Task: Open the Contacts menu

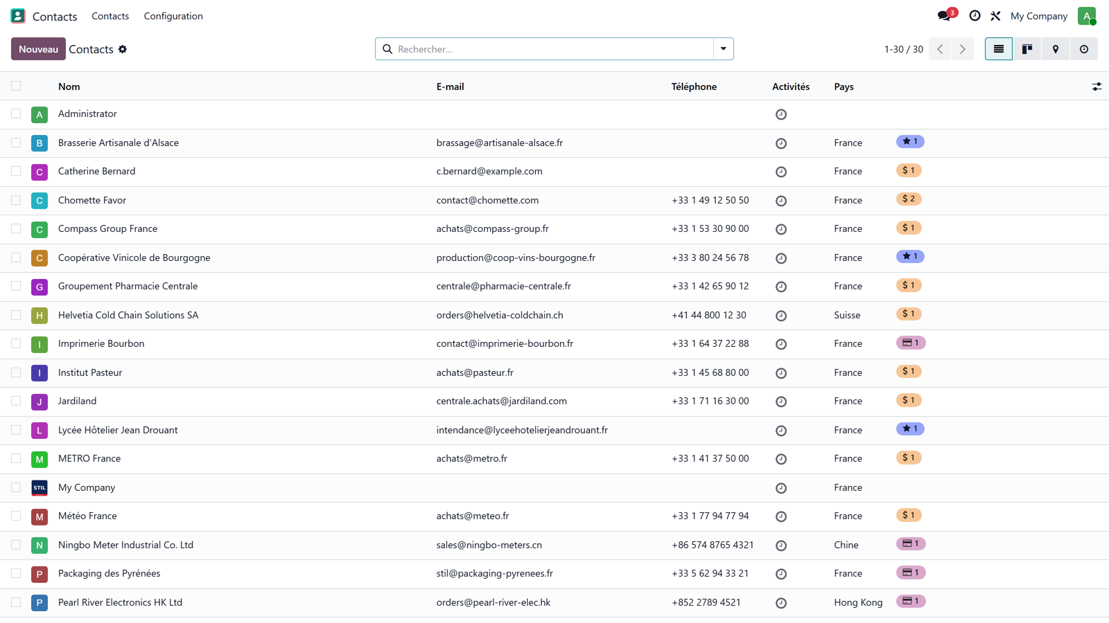Action: (110, 16)
